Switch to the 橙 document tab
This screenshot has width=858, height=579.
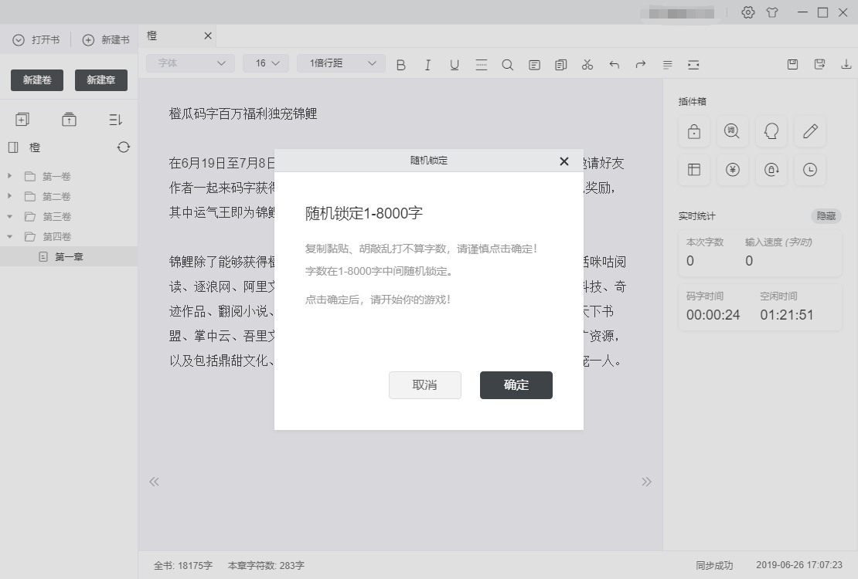152,36
